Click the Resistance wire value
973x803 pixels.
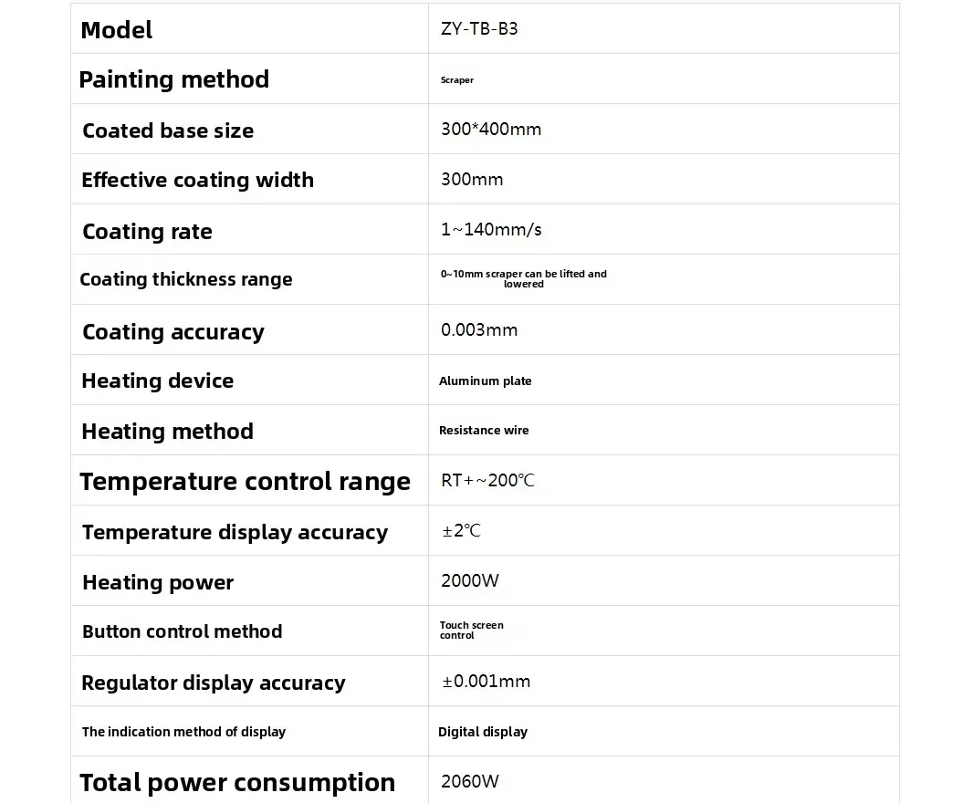(x=484, y=431)
